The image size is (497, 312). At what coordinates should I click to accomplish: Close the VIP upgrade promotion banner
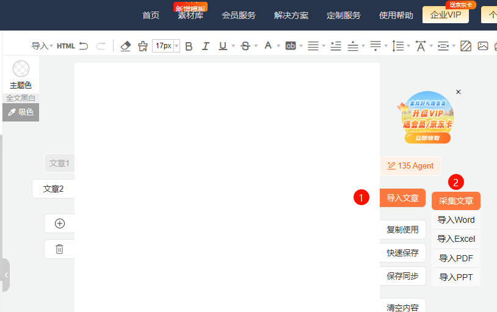(459, 92)
